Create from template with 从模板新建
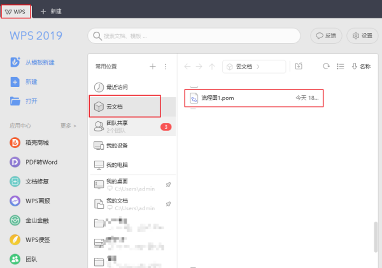Screen dimensions: 382x268 32,62
